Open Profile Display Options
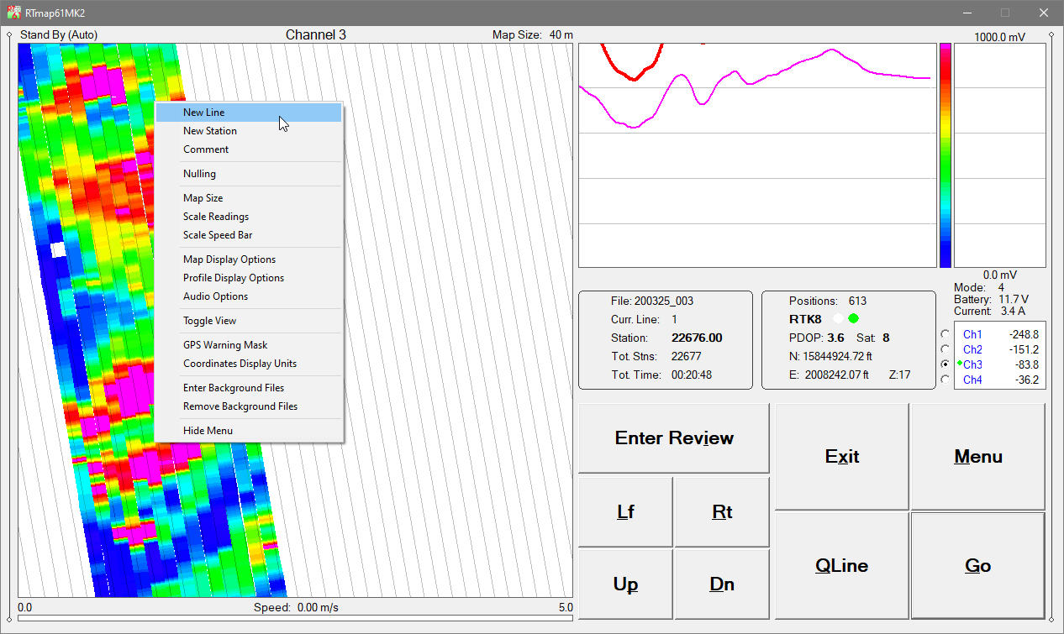1064x634 pixels. point(249,278)
